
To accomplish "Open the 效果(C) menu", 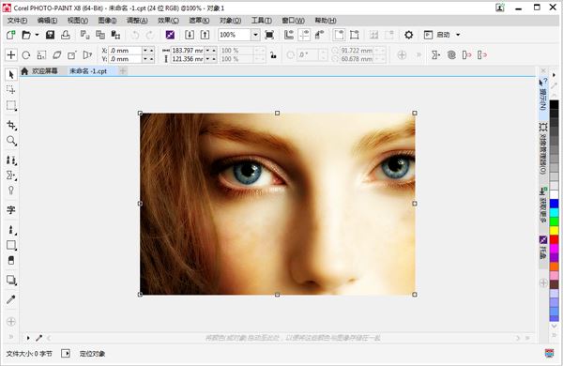I will (x=168, y=21).
